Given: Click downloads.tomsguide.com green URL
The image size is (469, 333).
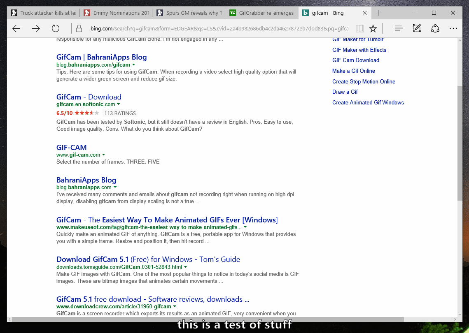Looking at the screenshot, I should click(119, 267).
